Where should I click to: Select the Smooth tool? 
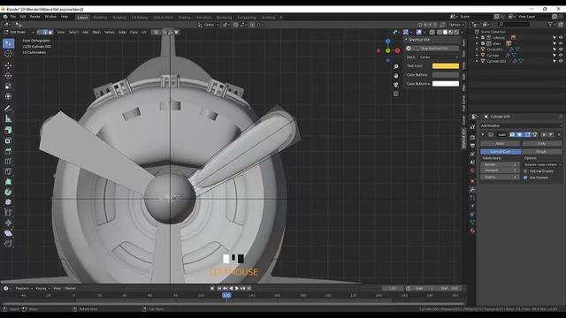coord(8,202)
